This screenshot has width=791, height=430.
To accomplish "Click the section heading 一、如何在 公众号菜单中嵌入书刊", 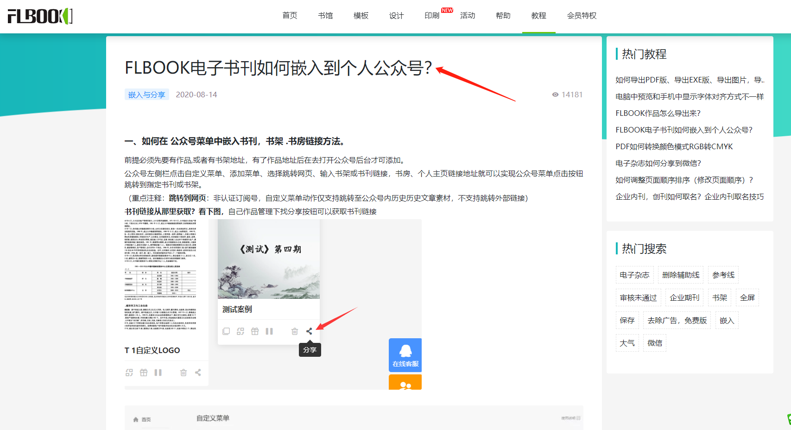I will (235, 141).
